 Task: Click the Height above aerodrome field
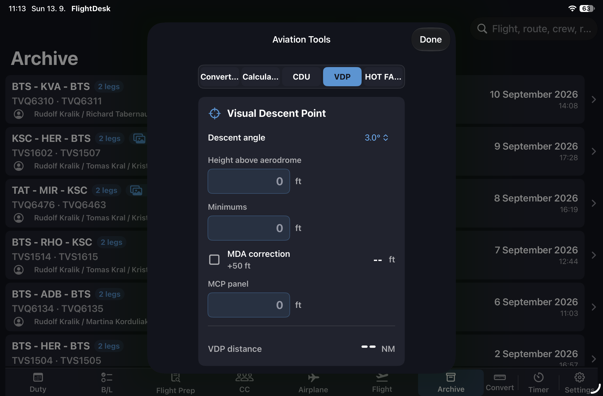pos(249,181)
